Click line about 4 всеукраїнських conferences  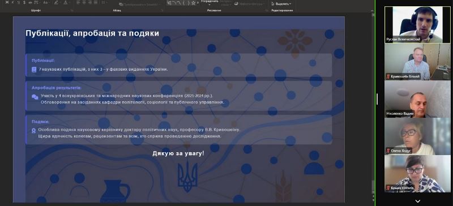(x=127, y=96)
